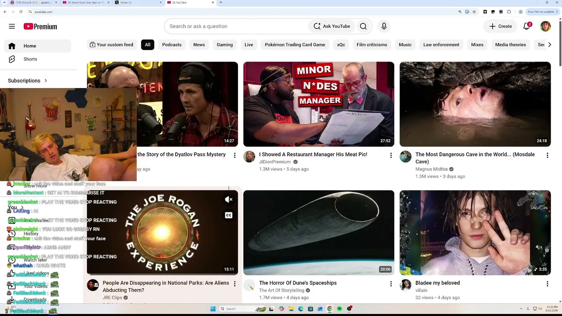Click the Ask YouTube button

tap(332, 26)
